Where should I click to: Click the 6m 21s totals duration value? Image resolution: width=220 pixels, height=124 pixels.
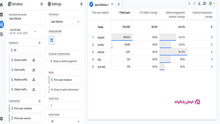(x=182, y=27)
